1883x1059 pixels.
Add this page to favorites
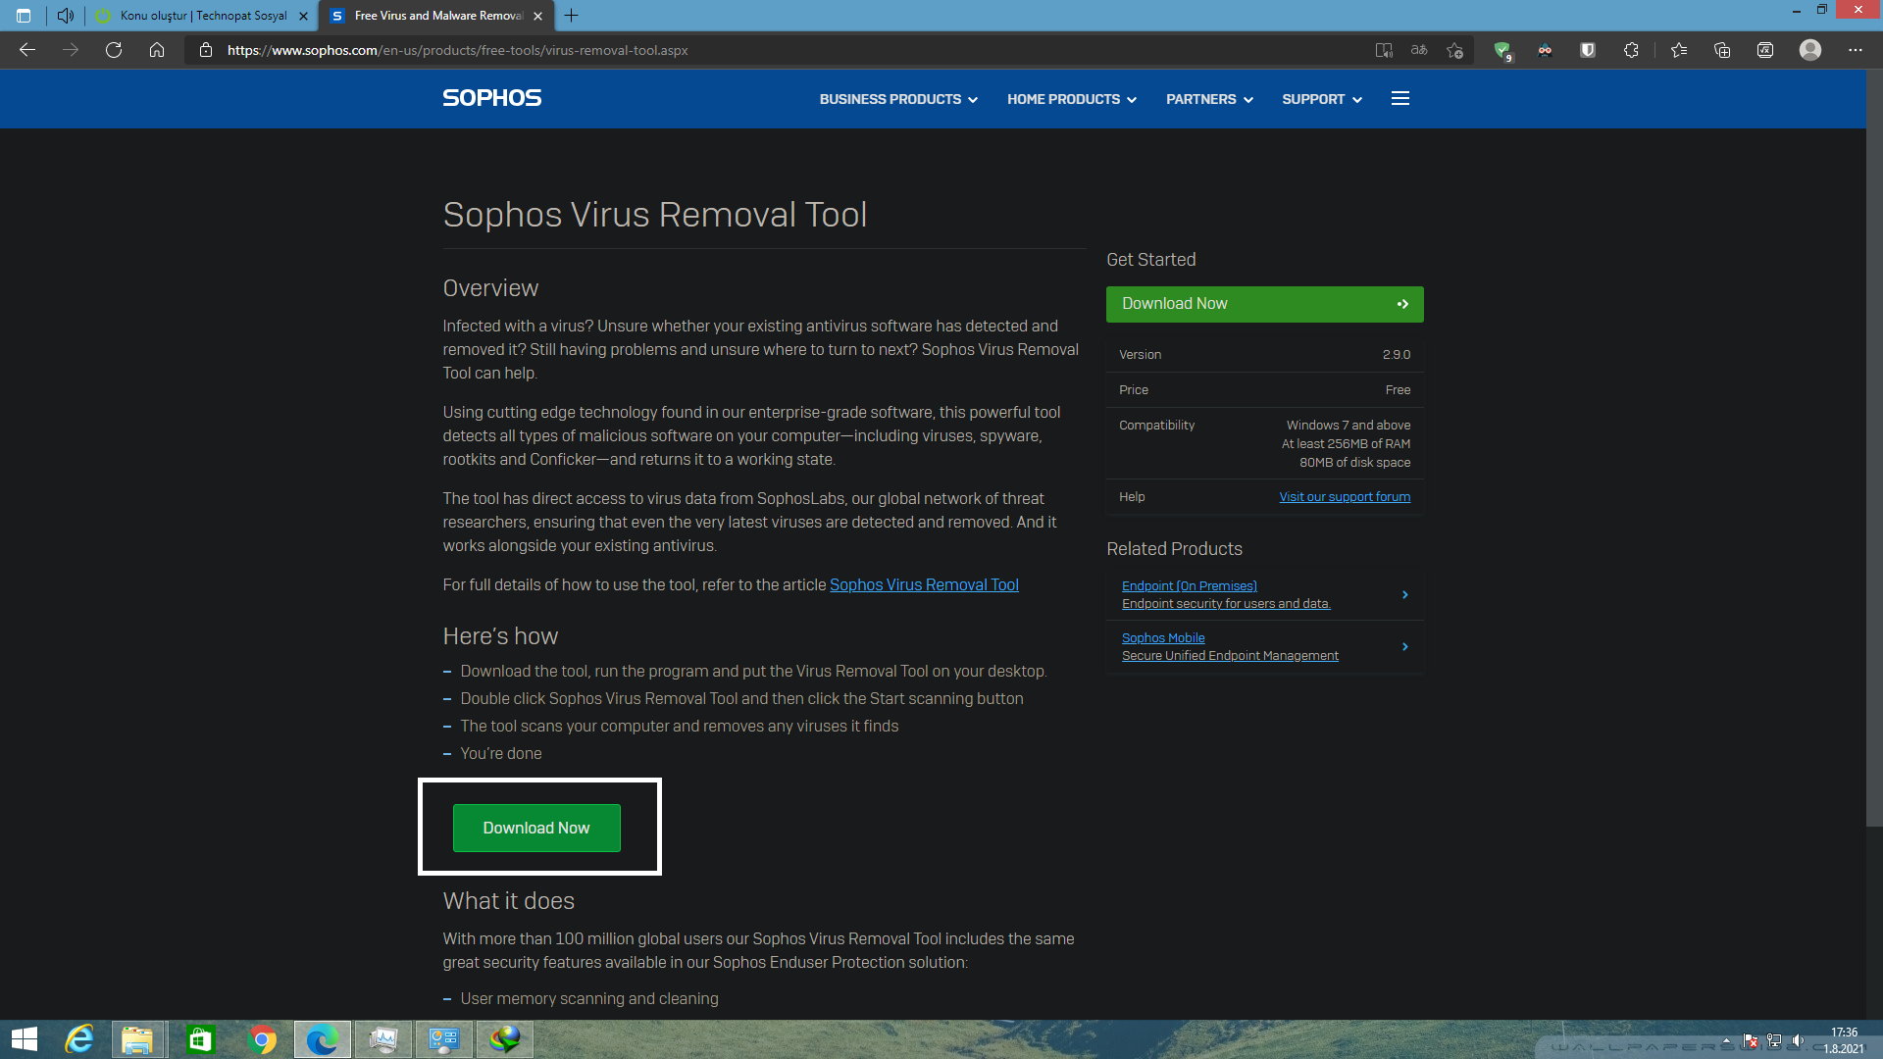click(x=1454, y=50)
